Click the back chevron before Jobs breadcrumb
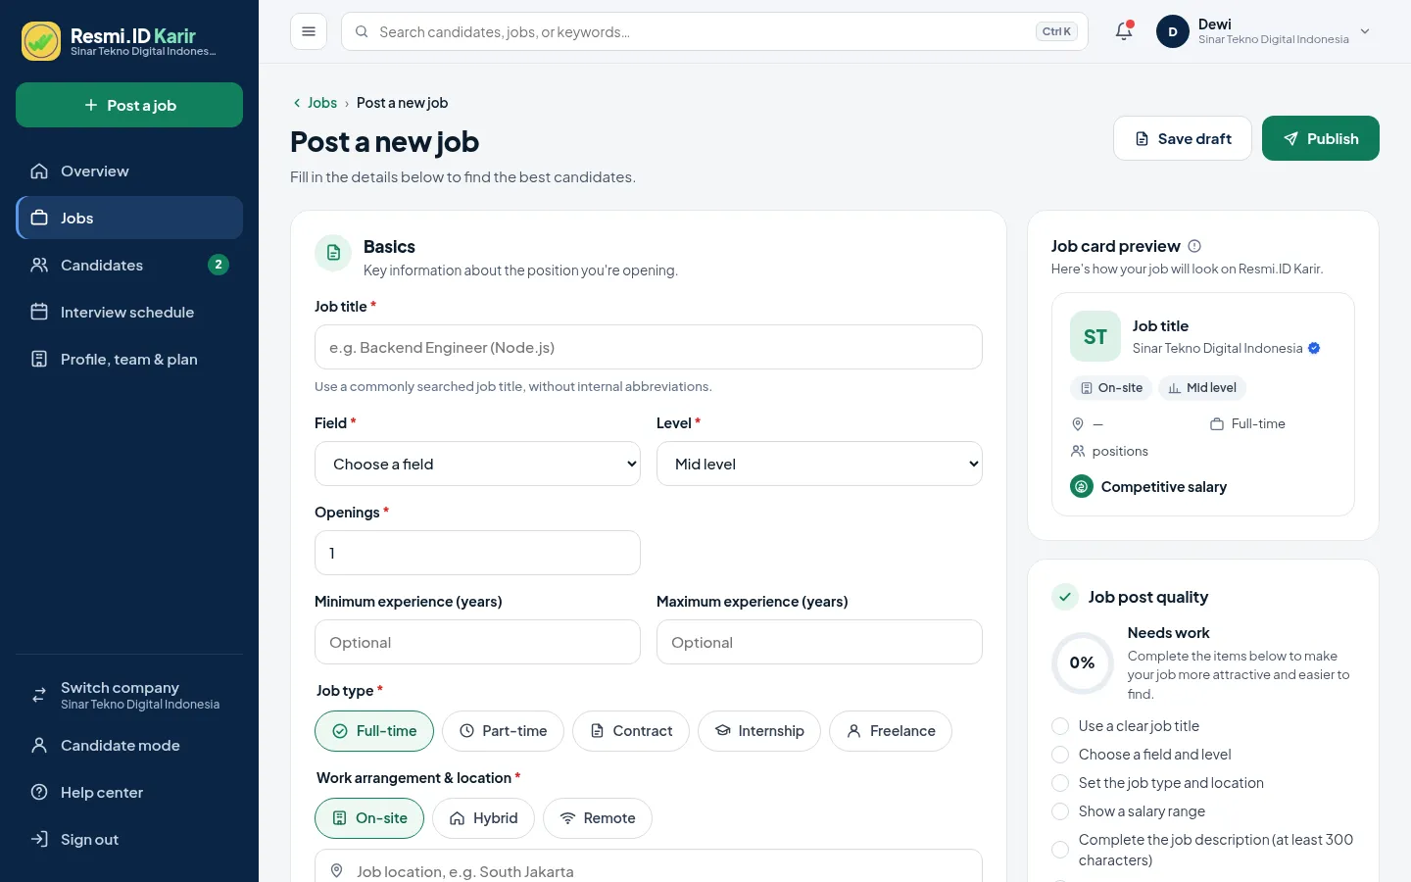Screen dimensions: 1411x882 click(x=297, y=103)
